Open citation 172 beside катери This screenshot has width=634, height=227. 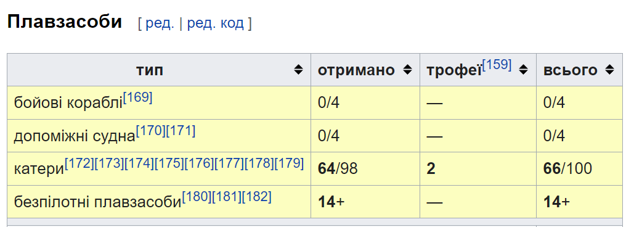click(79, 163)
